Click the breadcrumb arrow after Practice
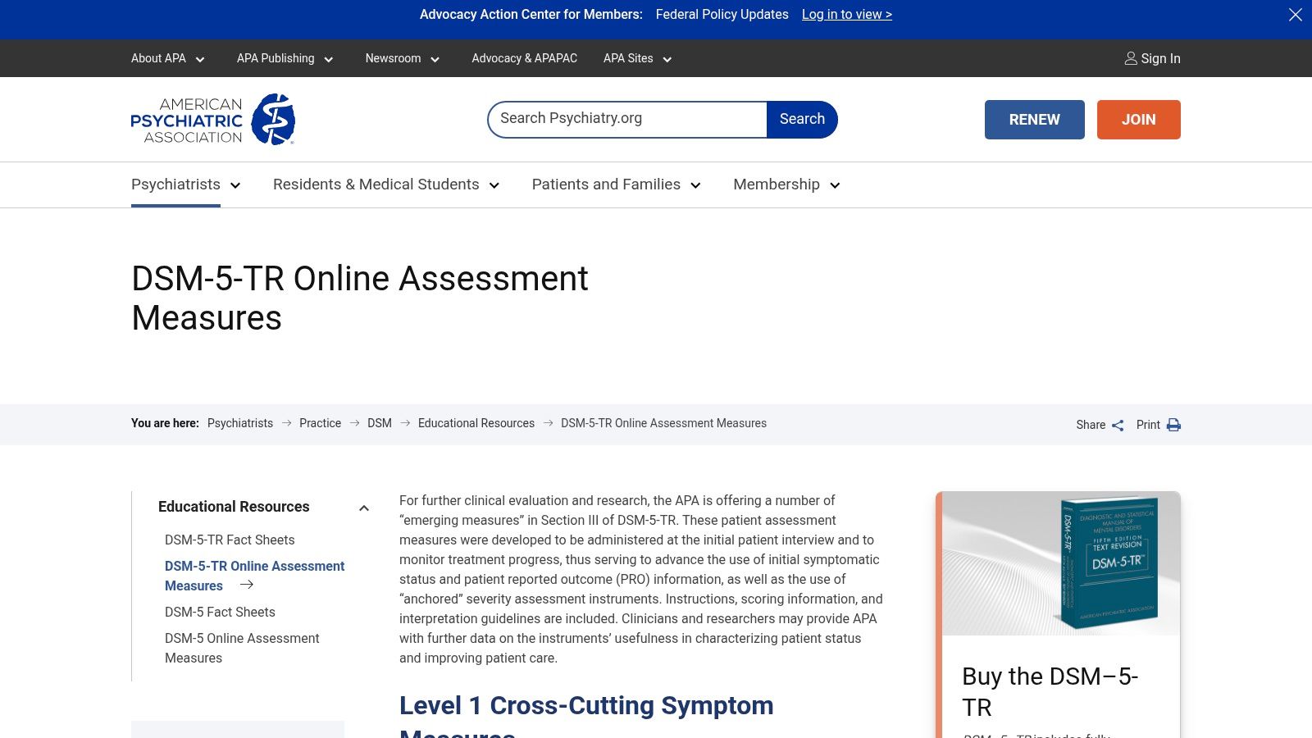This screenshot has width=1312, height=738. click(x=354, y=423)
